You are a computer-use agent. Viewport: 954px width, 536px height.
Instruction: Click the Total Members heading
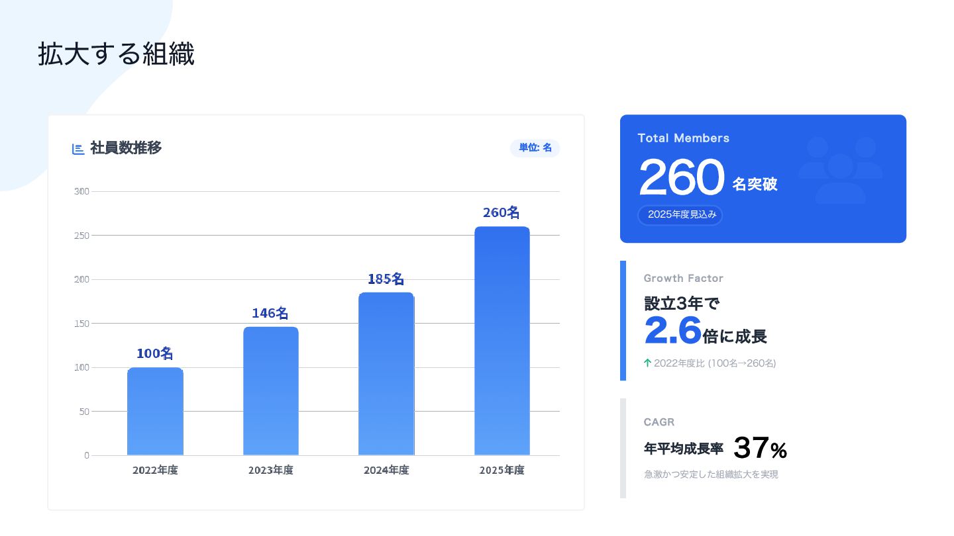[684, 138]
